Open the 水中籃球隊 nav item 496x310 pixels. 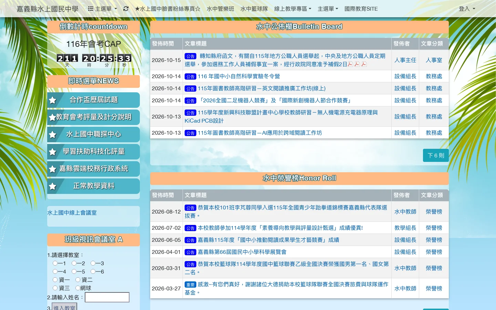[x=254, y=9]
